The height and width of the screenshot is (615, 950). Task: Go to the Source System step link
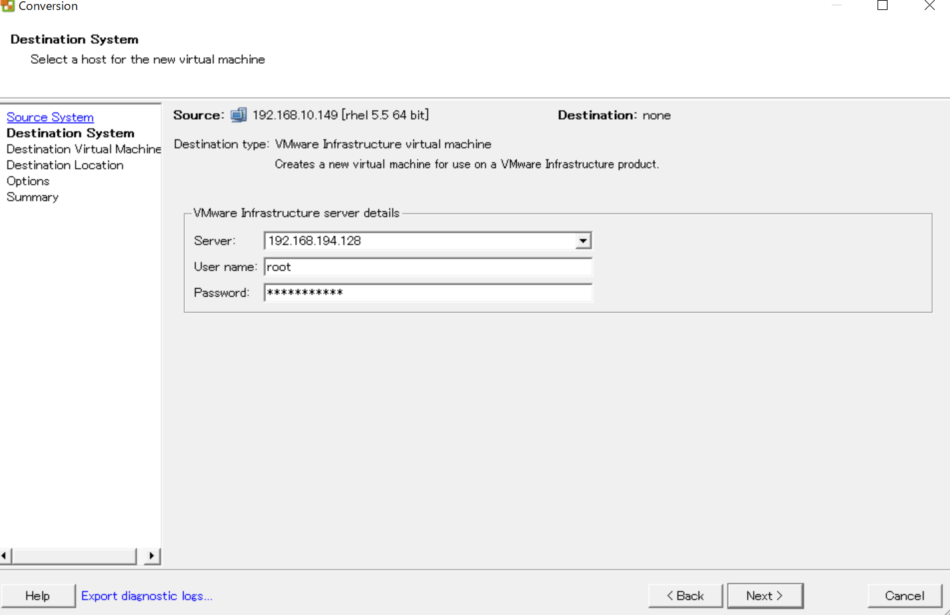pyautogui.click(x=50, y=117)
